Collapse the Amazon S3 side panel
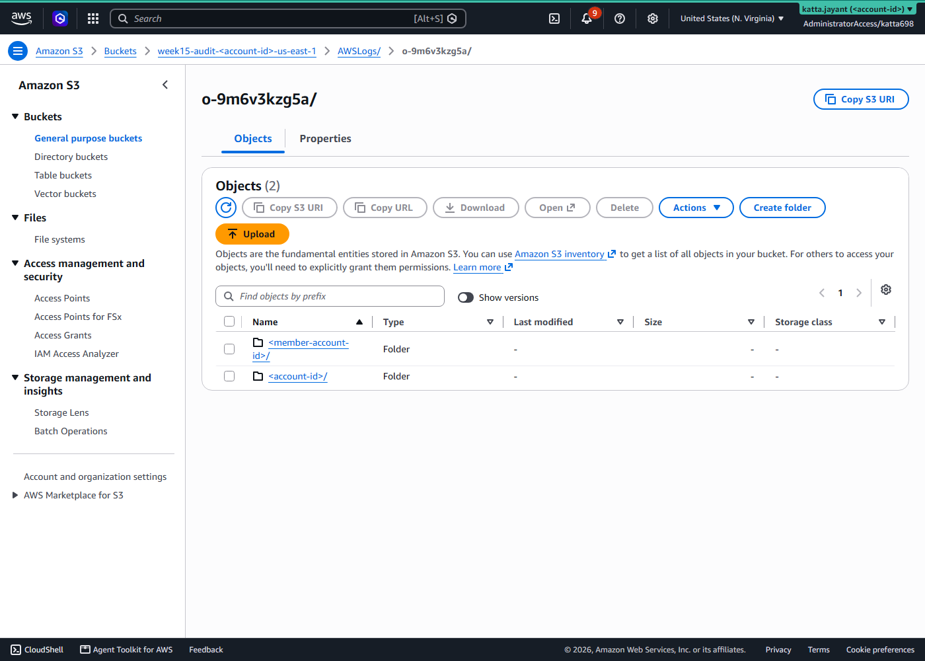Screen dimensions: 925x661 click(165, 85)
